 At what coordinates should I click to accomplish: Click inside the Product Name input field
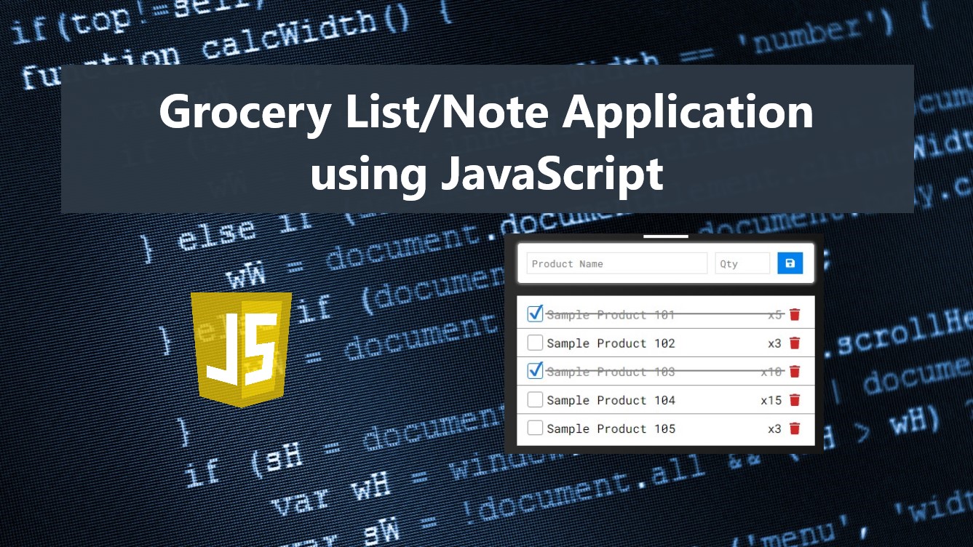(x=616, y=263)
